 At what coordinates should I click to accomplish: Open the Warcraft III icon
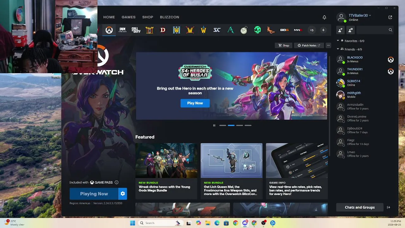[x=176, y=30]
